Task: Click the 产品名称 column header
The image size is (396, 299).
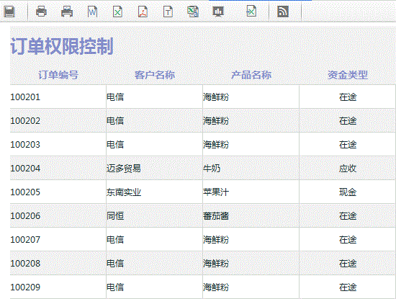Action: point(251,75)
